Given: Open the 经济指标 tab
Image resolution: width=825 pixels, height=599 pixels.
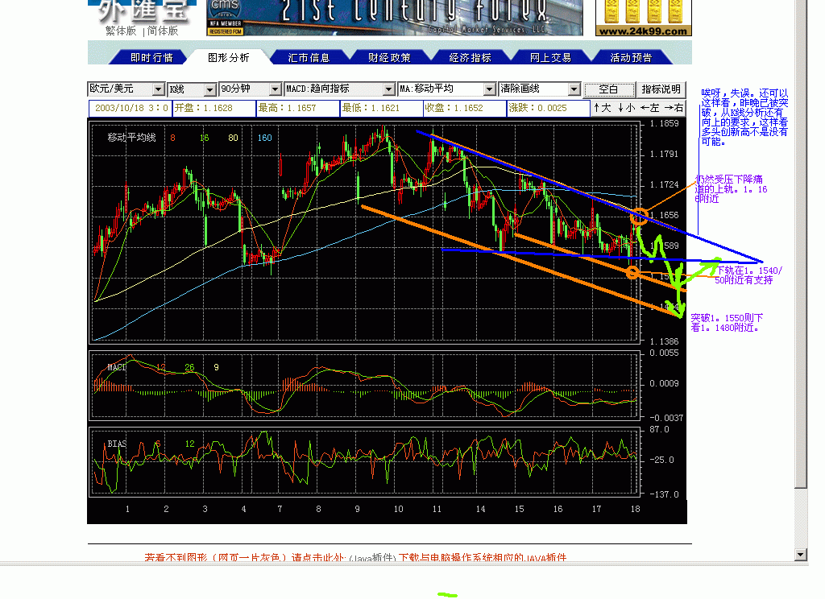Looking at the screenshot, I should pyautogui.click(x=470, y=57).
